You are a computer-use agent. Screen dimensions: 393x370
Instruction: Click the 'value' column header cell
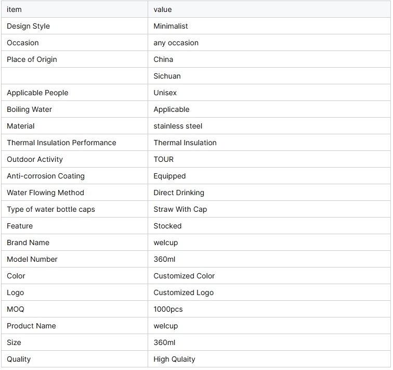point(269,9)
